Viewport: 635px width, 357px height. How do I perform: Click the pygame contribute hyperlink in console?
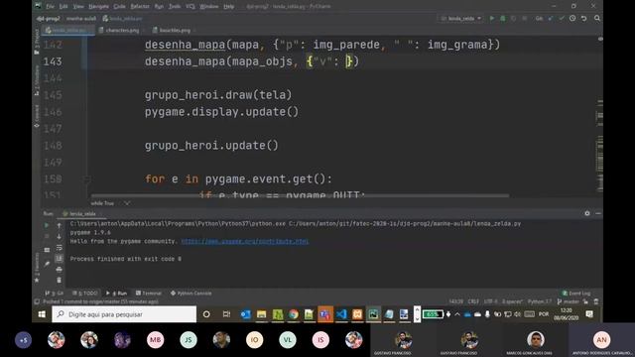245,241
